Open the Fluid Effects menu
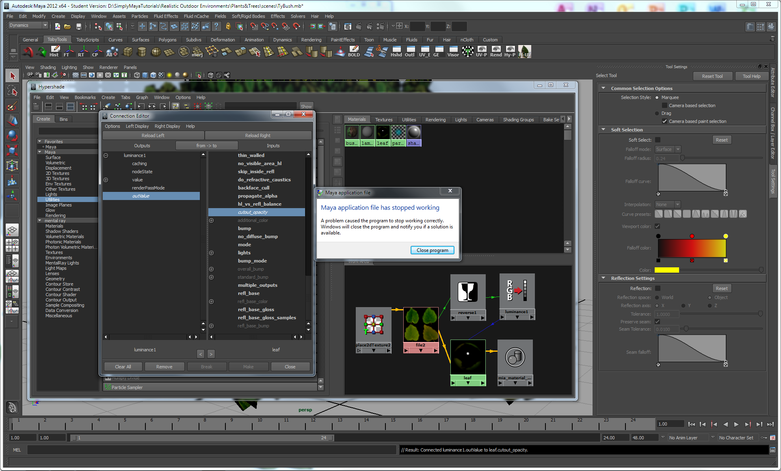The height and width of the screenshot is (471, 781). pos(166,16)
